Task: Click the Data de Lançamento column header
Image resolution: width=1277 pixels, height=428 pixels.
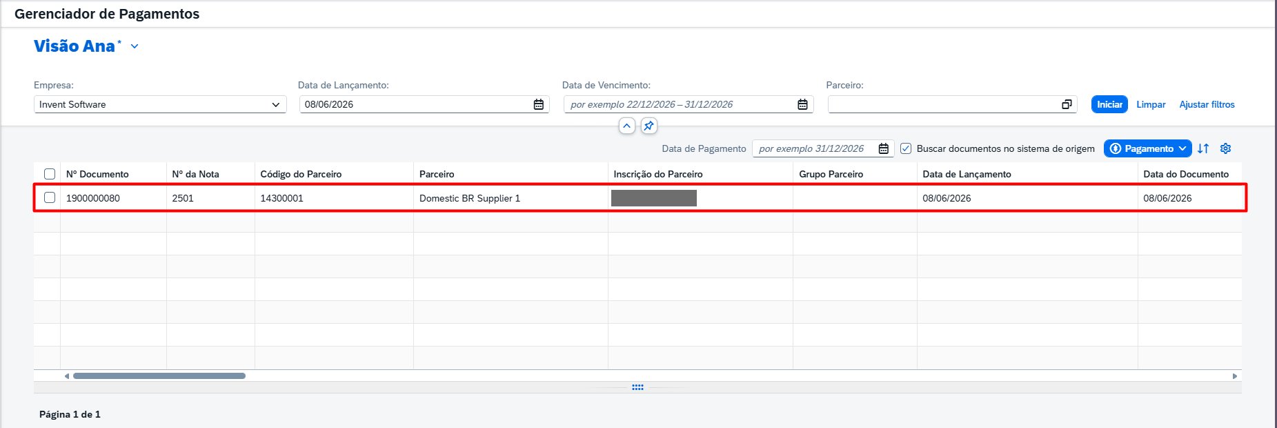Action: tap(1027, 174)
